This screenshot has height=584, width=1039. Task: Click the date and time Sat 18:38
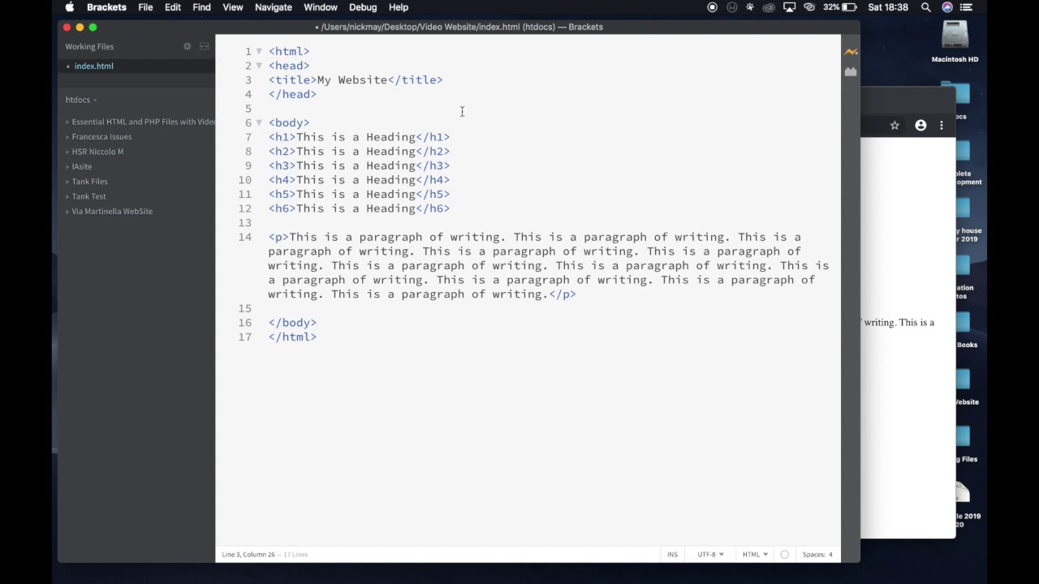click(887, 7)
